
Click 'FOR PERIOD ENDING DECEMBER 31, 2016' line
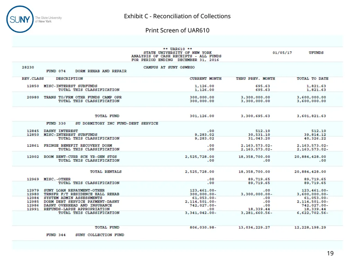pos(175,60)
